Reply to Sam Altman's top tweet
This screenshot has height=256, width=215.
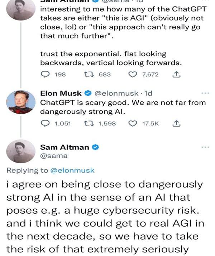45,74
